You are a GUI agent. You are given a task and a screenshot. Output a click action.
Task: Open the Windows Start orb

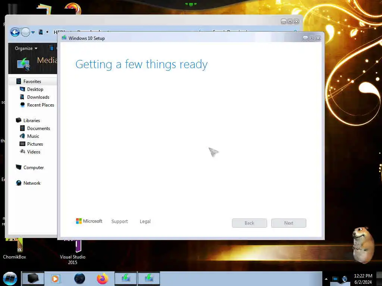10,279
